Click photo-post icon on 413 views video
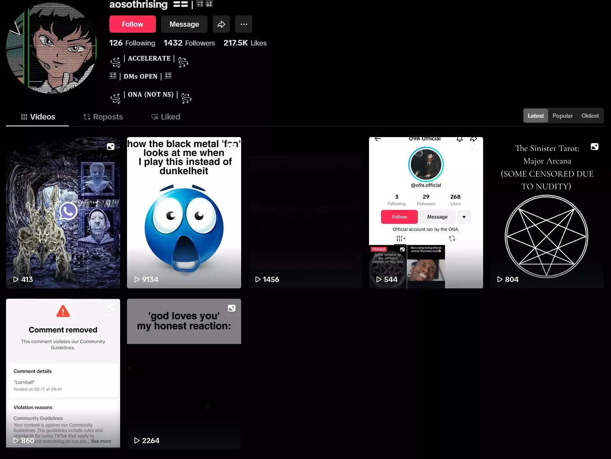Viewport: 611px width, 459px height. [x=111, y=147]
